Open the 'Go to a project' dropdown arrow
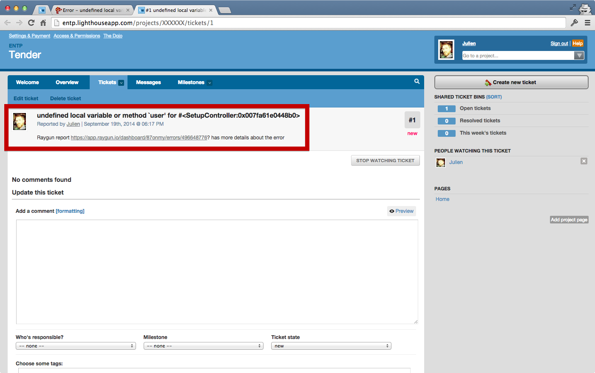Screen dimensions: 595x373 (x=579, y=56)
